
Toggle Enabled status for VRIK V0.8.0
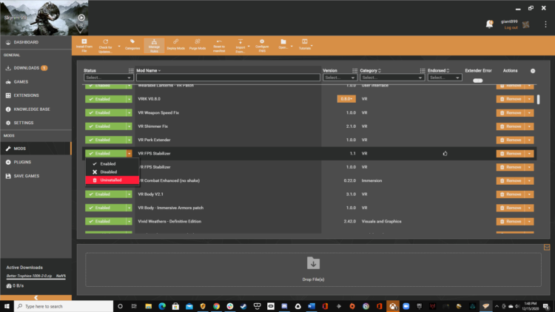tap(106, 99)
